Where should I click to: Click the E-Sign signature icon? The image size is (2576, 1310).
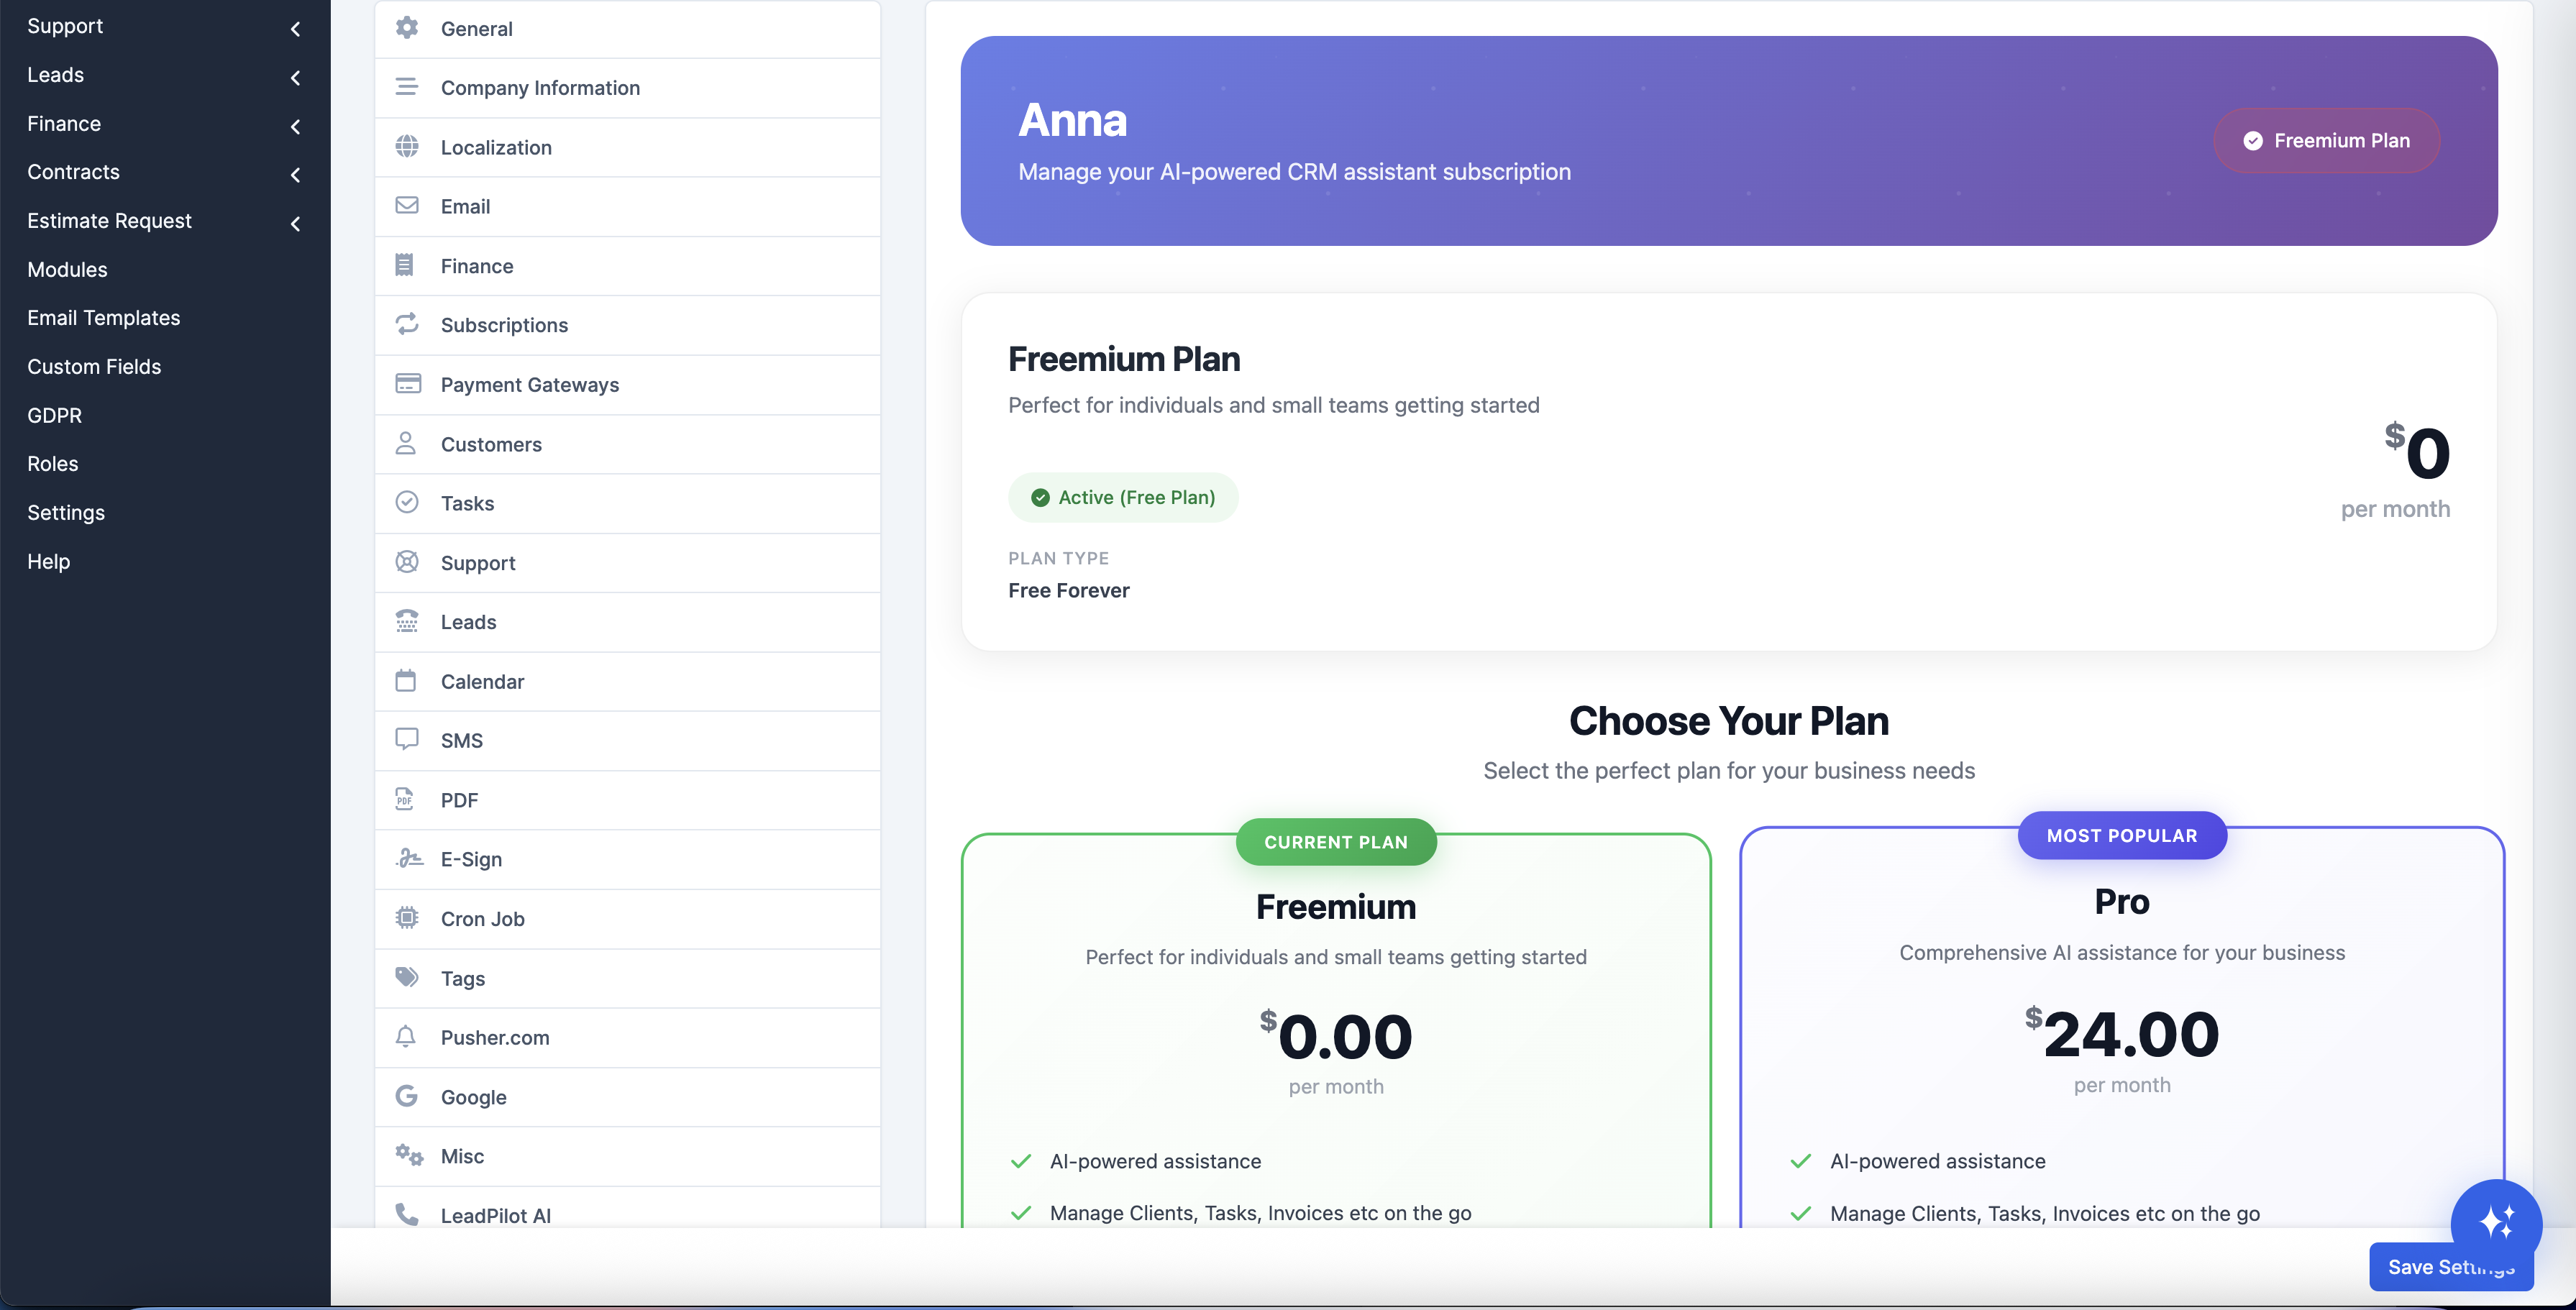pyautogui.click(x=408, y=859)
